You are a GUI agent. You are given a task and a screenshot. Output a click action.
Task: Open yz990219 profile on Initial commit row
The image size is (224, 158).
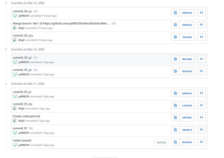[x=23, y=145]
